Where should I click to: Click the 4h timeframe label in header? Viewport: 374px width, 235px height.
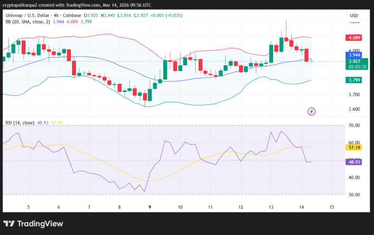pyautogui.click(x=56, y=16)
